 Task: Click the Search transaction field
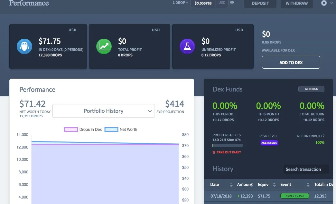tap(306, 169)
